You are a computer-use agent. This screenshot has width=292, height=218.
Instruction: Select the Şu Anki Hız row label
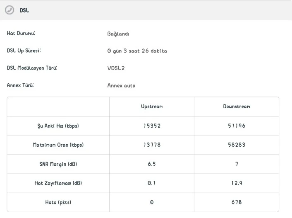pyautogui.click(x=58, y=126)
